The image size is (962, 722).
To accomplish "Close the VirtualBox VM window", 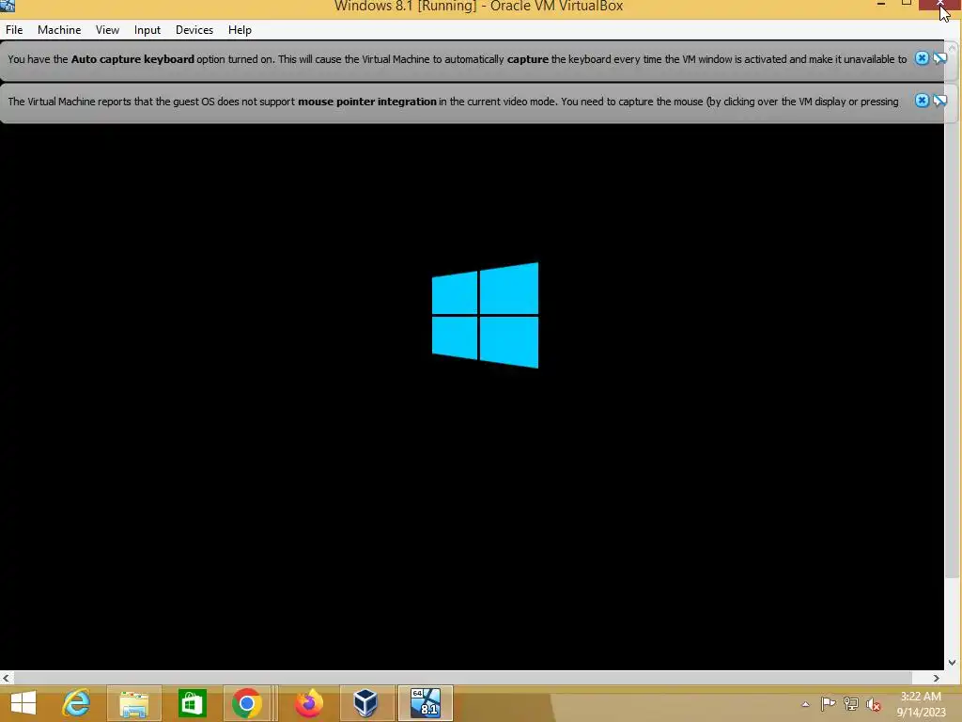I will click(x=939, y=5).
